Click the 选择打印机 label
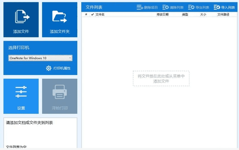The width and height of the screenshot is (239, 150). pyautogui.click(x=19, y=48)
